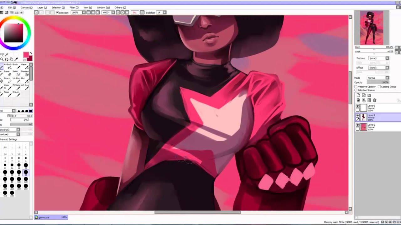The image size is (401, 225).
Task: Open the Layer menu
Action: point(42,7)
